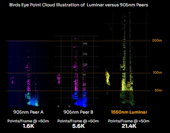Click the '905nm Peer B' caption
This screenshot has width=170, height=133.
78,112
